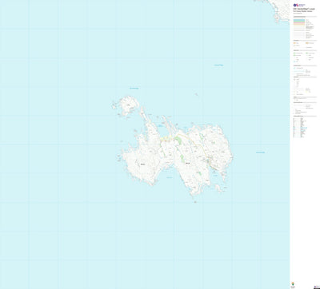Click the tiny islet north of the main island
Viewport: 320px width, 289px height.
coord(197,94)
